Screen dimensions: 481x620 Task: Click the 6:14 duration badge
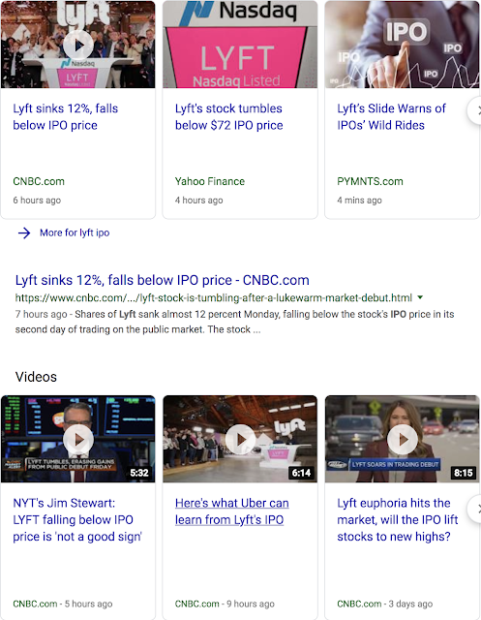pos(301,473)
